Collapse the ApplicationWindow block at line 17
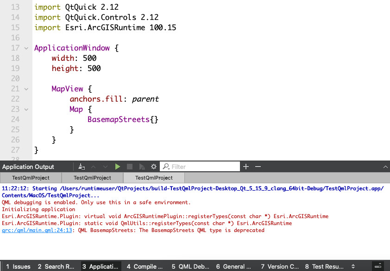The height and width of the screenshot is (271, 390). (26, 48)
